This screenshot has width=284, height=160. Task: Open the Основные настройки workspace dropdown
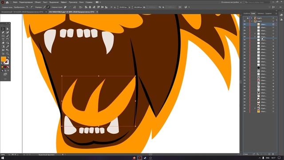tap(231, 2)
